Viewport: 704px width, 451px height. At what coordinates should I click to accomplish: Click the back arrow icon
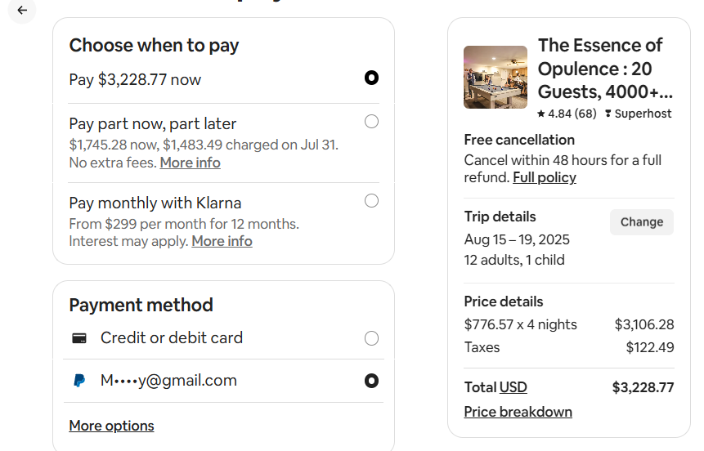[22, 11]
